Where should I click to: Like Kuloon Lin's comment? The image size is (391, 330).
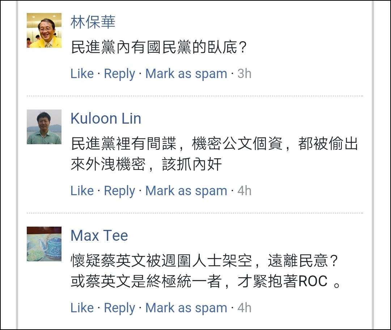pos(82,191)
